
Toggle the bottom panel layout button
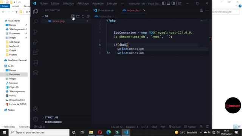tap(168, 3)
